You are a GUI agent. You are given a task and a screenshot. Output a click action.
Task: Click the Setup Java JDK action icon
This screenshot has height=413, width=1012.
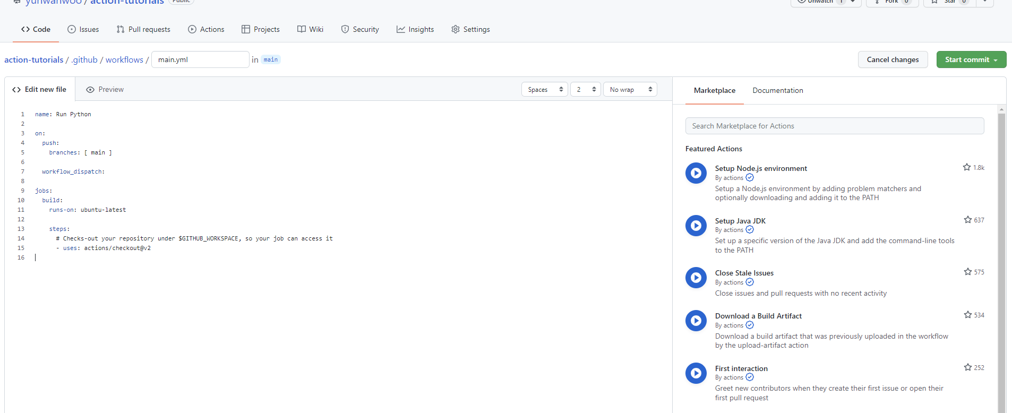point(696,226)
